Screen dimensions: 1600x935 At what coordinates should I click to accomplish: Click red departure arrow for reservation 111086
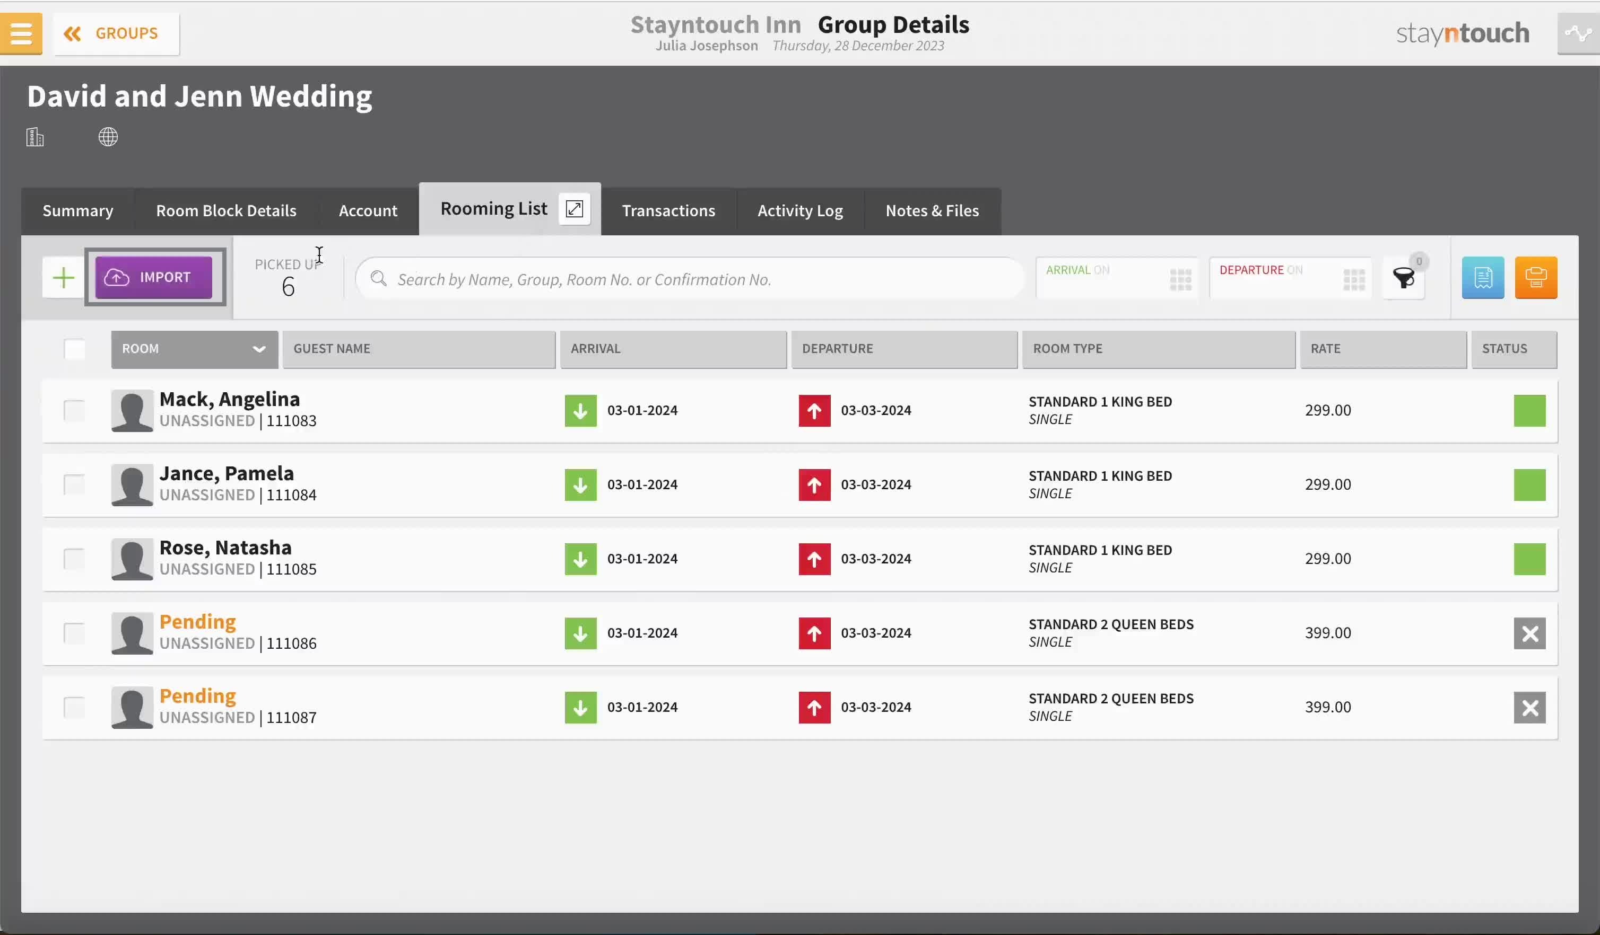point(815,633)
